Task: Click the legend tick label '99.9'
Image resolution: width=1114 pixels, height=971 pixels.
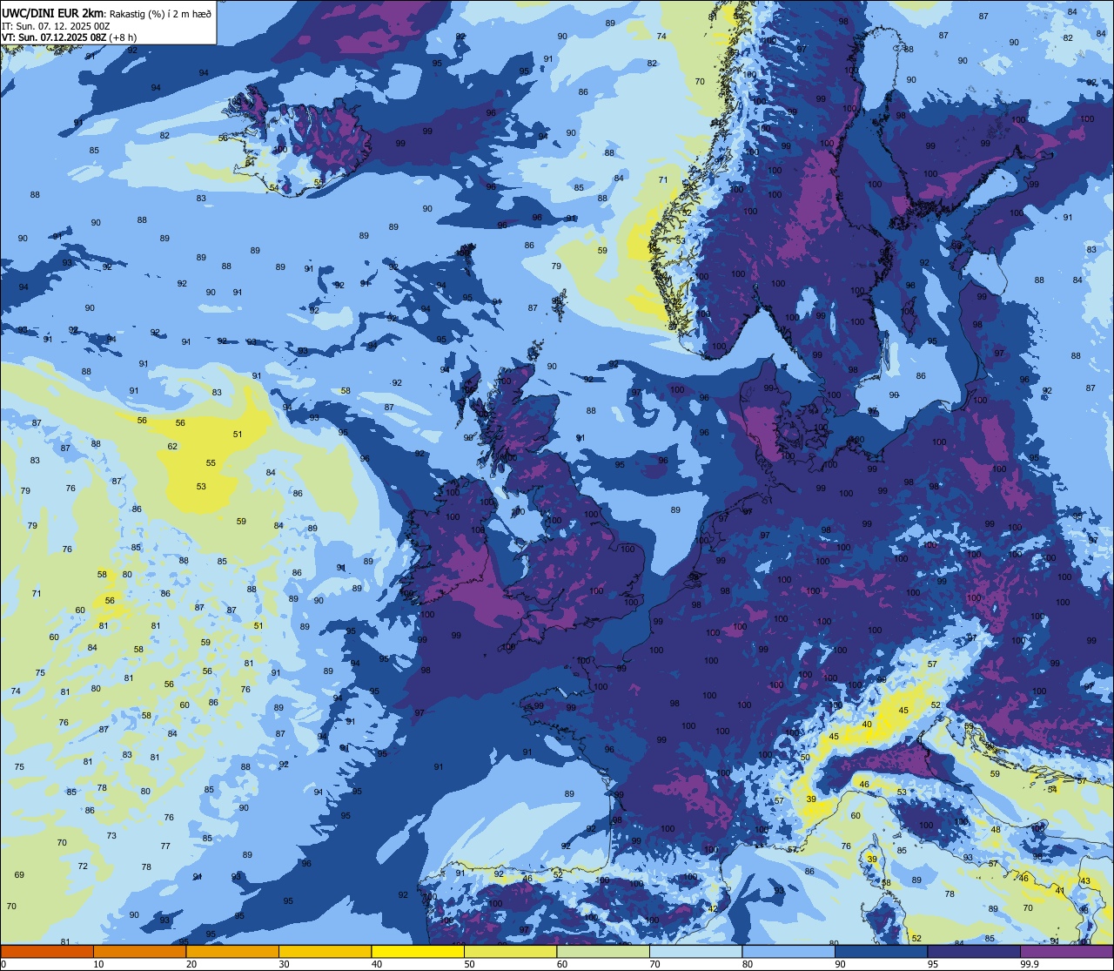Action: click(x=1030, y=964)
